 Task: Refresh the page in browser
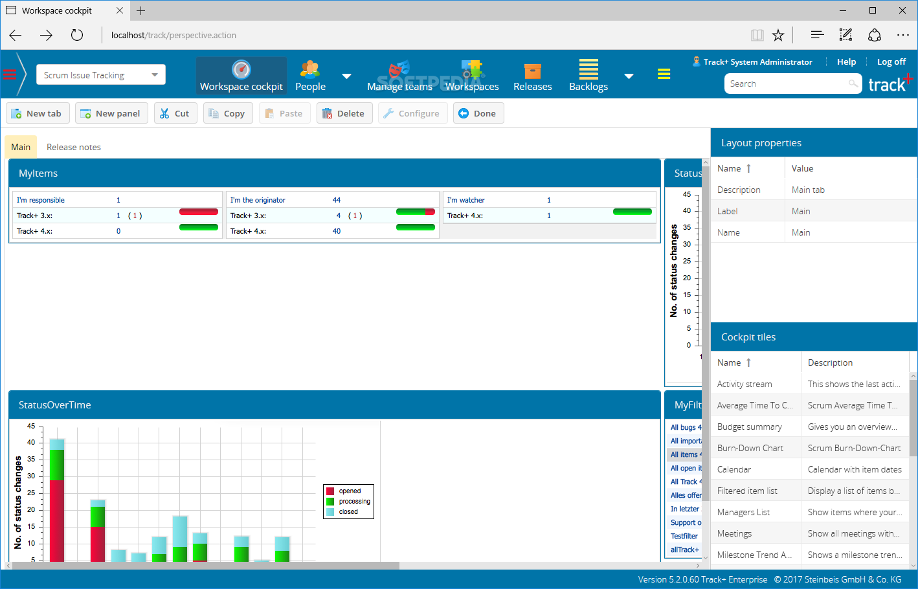(x=77, y=35)
